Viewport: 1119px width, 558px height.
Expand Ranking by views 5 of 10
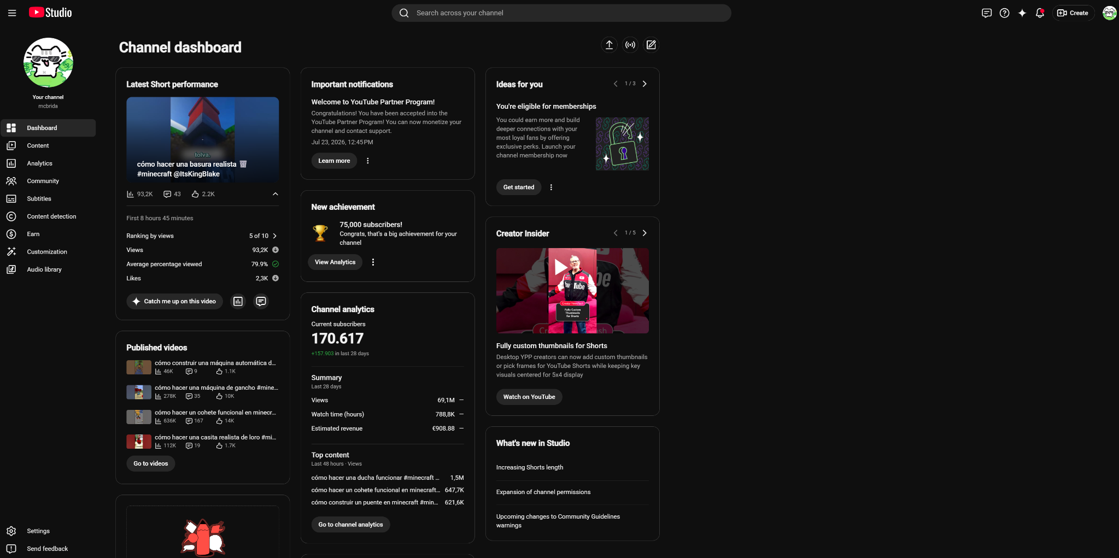pyautogui.click(x=275, y=236)
